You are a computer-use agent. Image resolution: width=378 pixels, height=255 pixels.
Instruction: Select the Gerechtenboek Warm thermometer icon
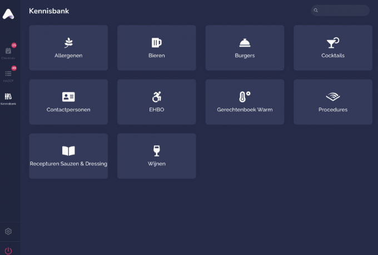pyautogui.click(x=245, y=97)
